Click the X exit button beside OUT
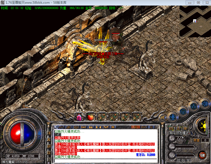This screenshot has height=164, width=211. (x=151, y=127)
